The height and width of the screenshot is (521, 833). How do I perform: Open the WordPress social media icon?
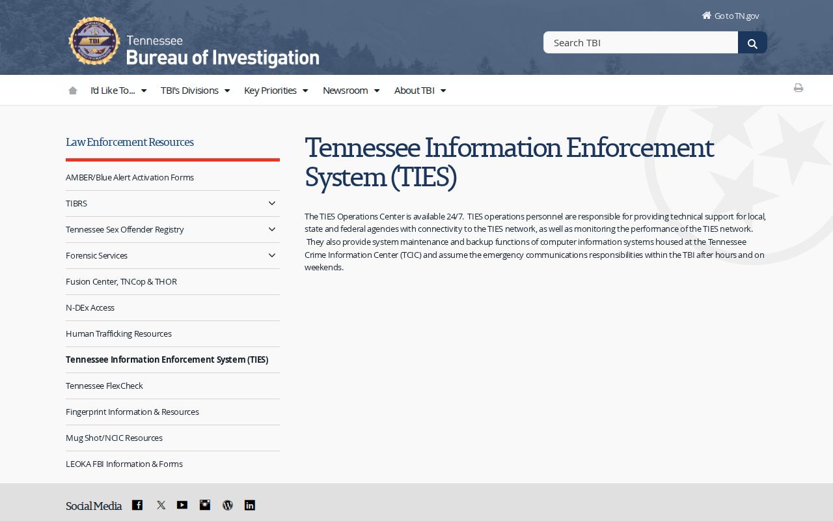coord(228,505)
